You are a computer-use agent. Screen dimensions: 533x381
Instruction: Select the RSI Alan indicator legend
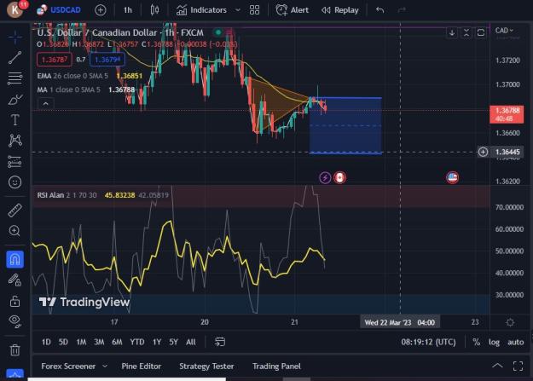(x=67, y=195)
